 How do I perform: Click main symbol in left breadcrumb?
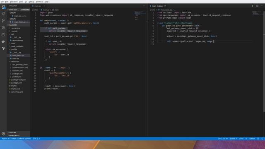pyautogui.click(x=55, y=10)
